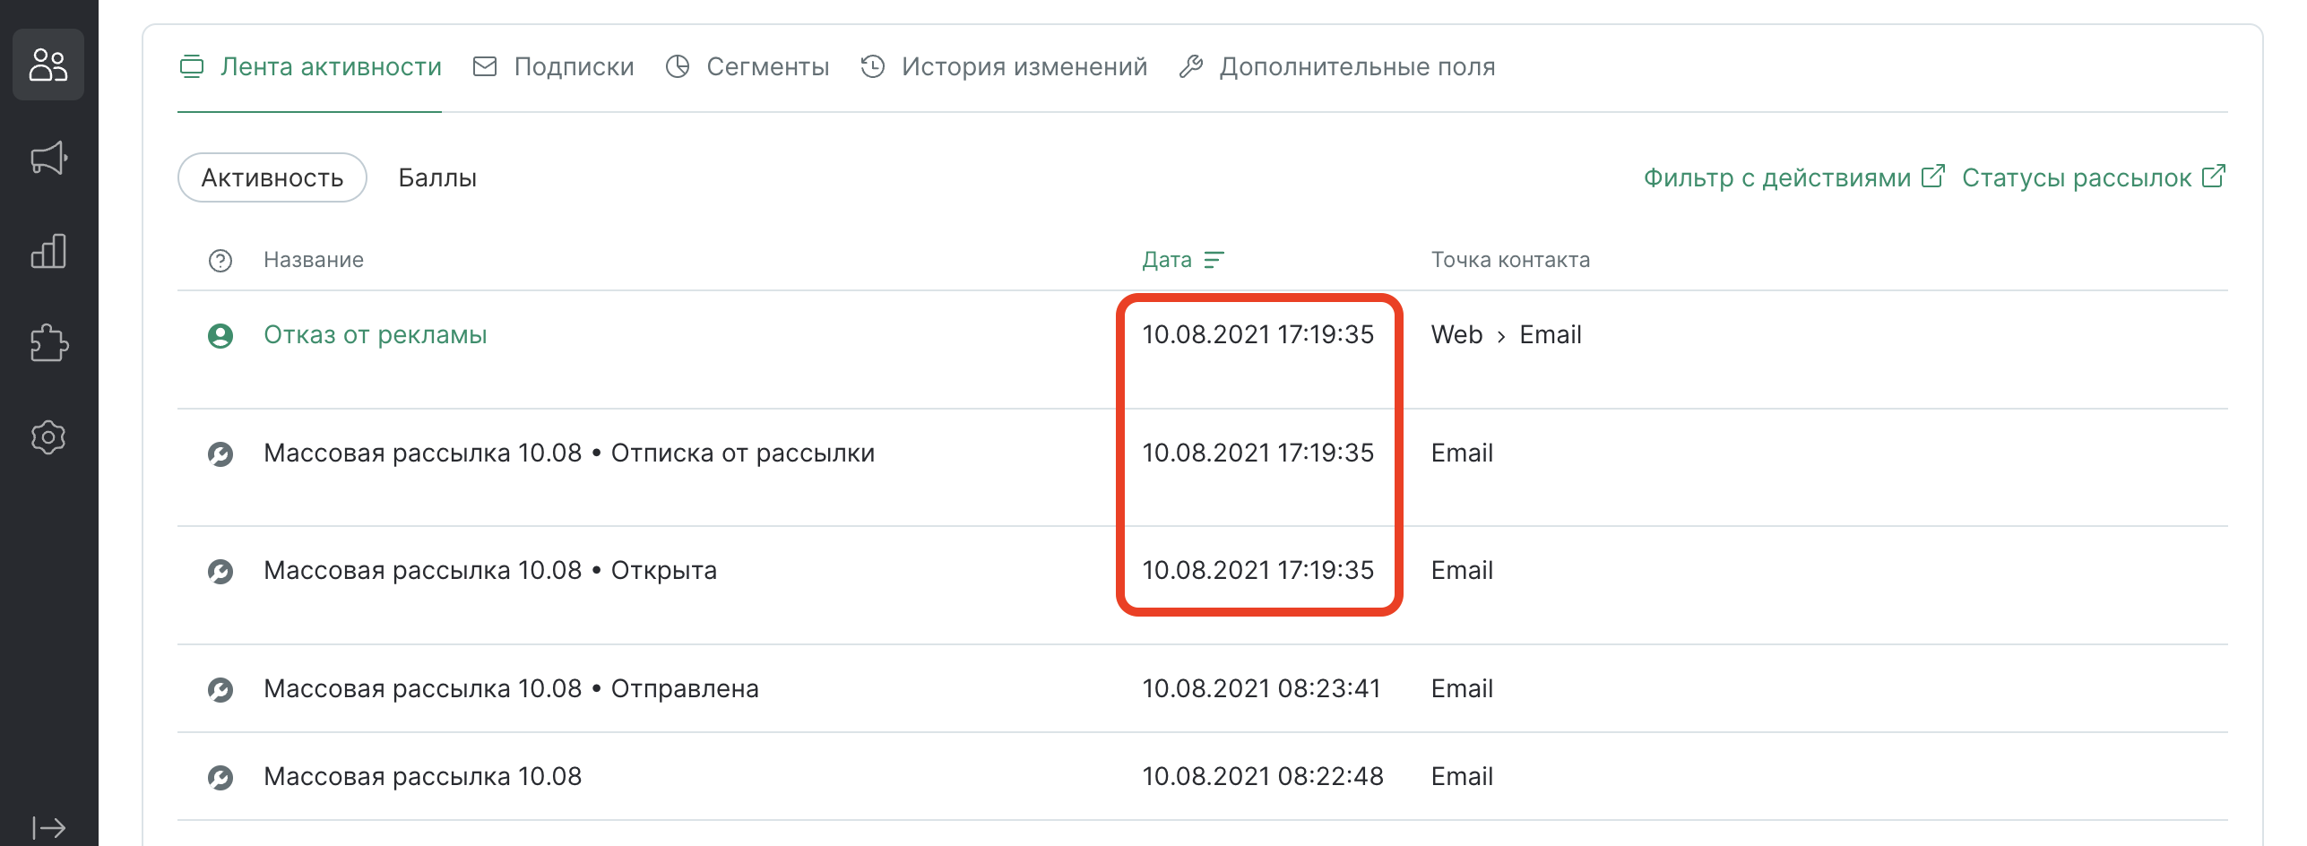The height and width of the screenshot is (846, 2307).
Task: Select row Массовая рассылка 10.08 • Отправлена
Action: pos(1203,688)
